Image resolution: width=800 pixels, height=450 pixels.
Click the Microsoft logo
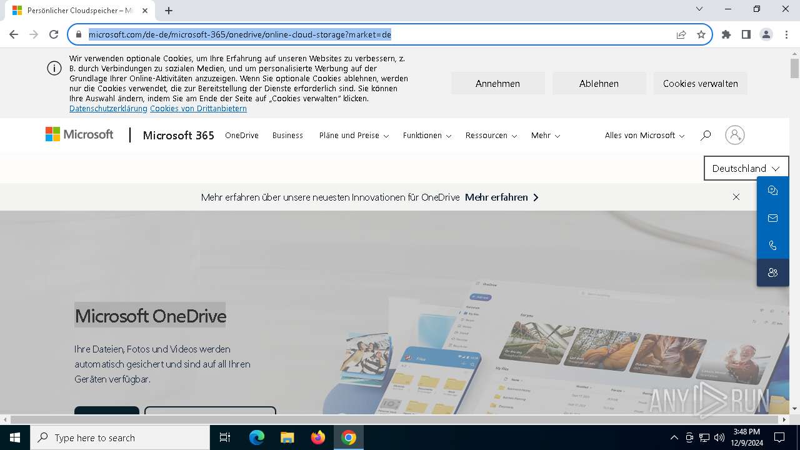(79, 134)
